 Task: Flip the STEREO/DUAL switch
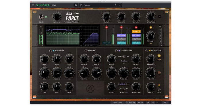pos(124,56)
